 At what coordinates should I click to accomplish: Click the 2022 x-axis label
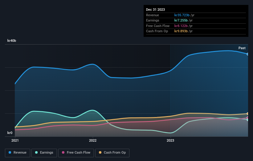tap(93, 140)
